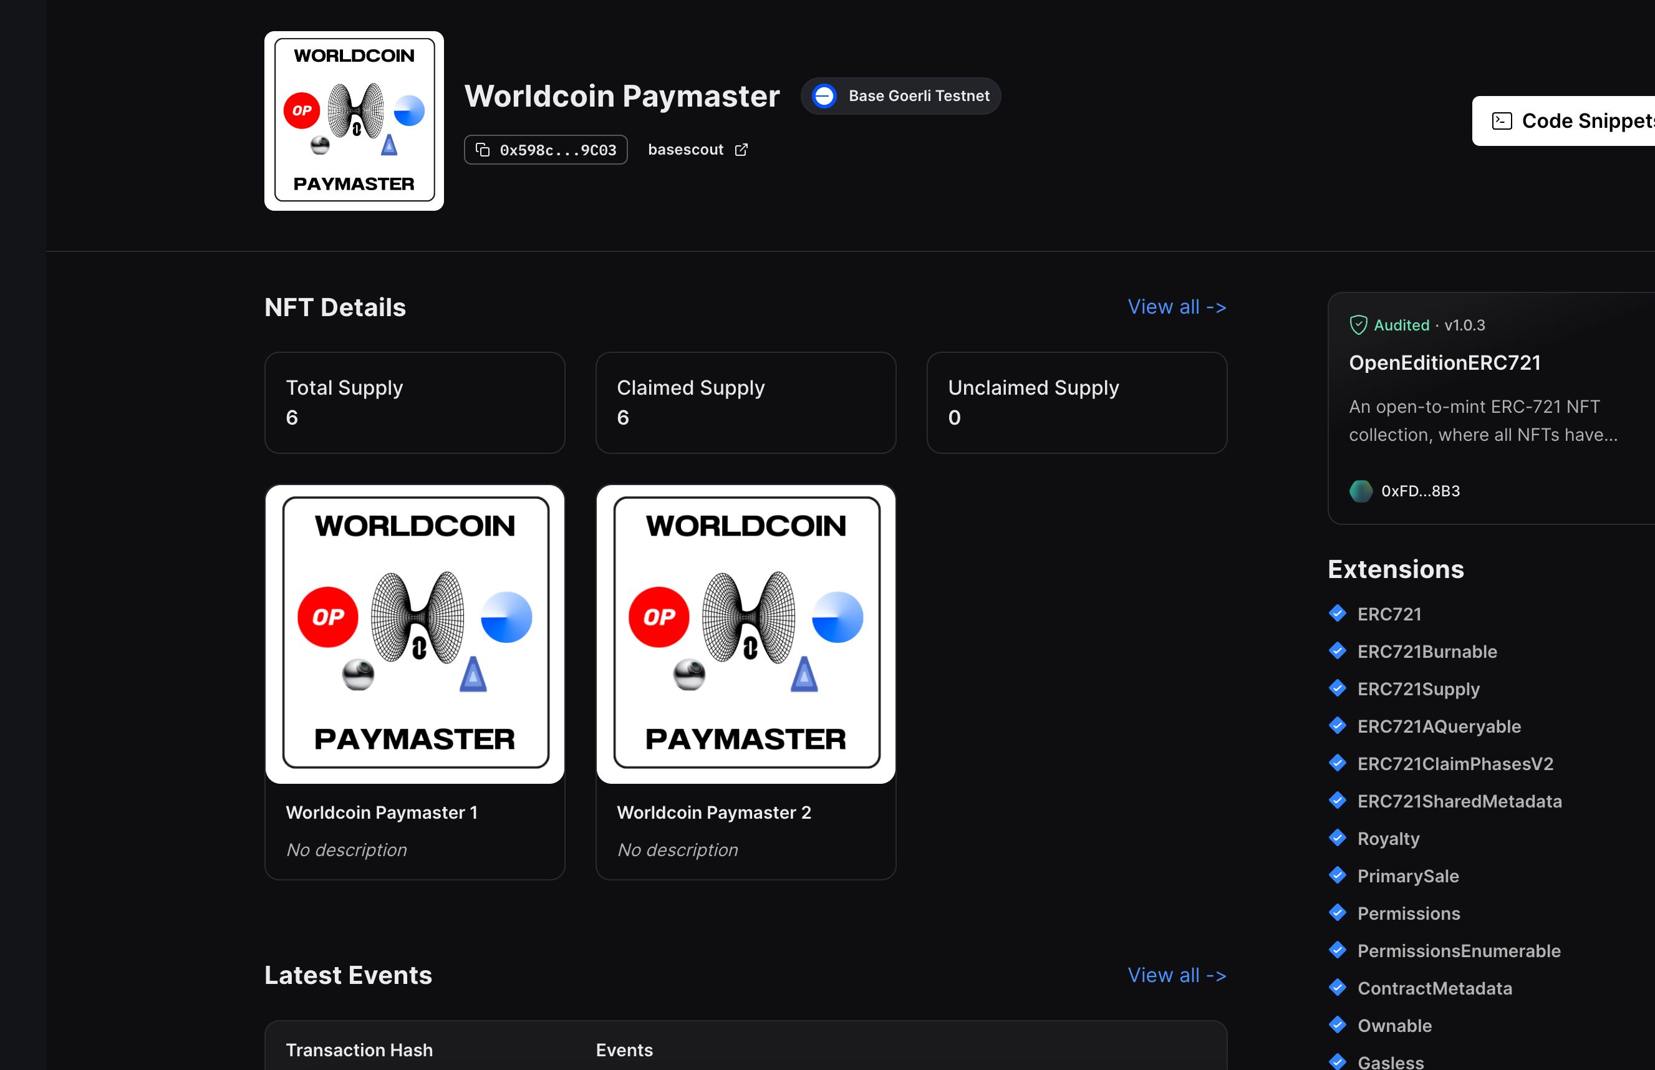
Task: Click the Ownable badge icon
Action: [x=1338, y=1026]
